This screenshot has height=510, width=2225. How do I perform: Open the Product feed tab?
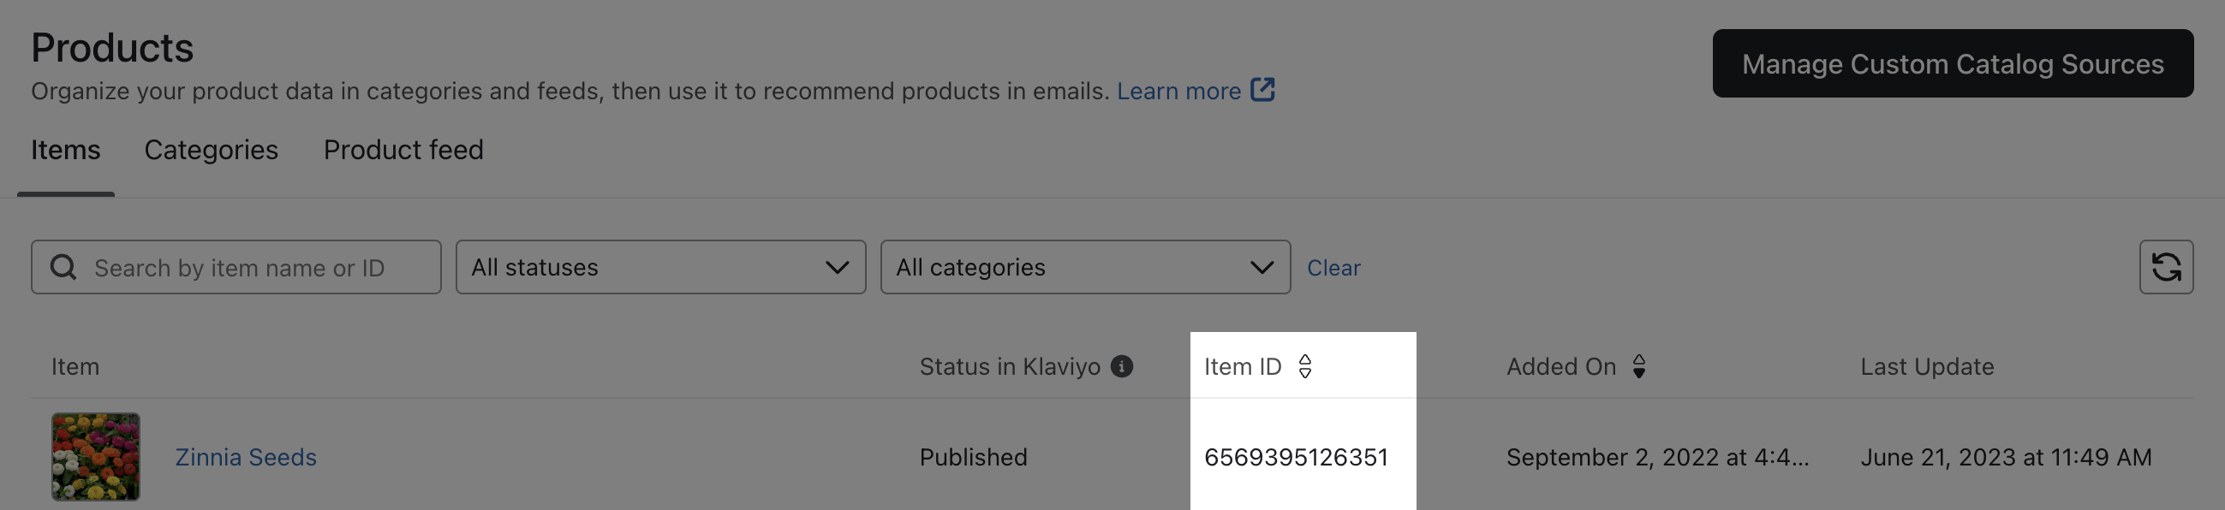tap(403, 149)
